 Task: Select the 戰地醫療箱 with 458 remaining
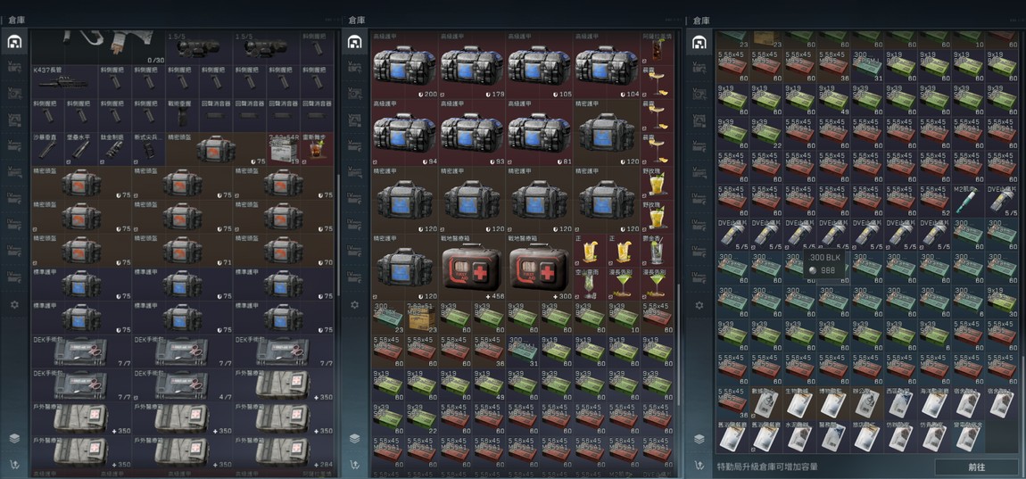472,267
